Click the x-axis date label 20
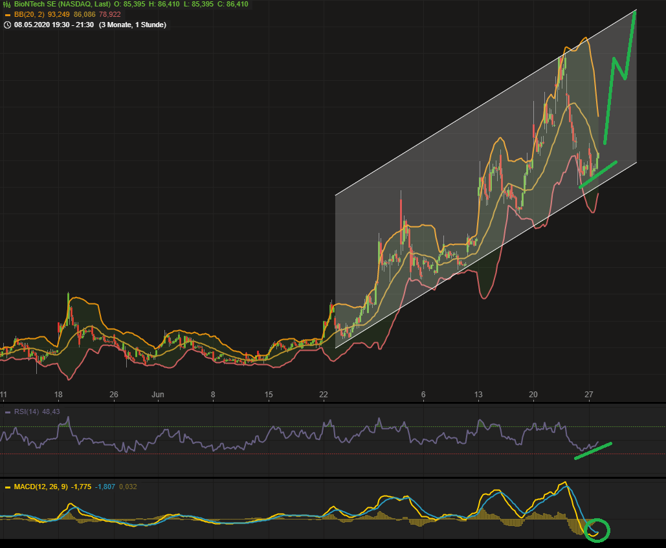Viewport: 666px width, 548px height. (x=533, y=395)
